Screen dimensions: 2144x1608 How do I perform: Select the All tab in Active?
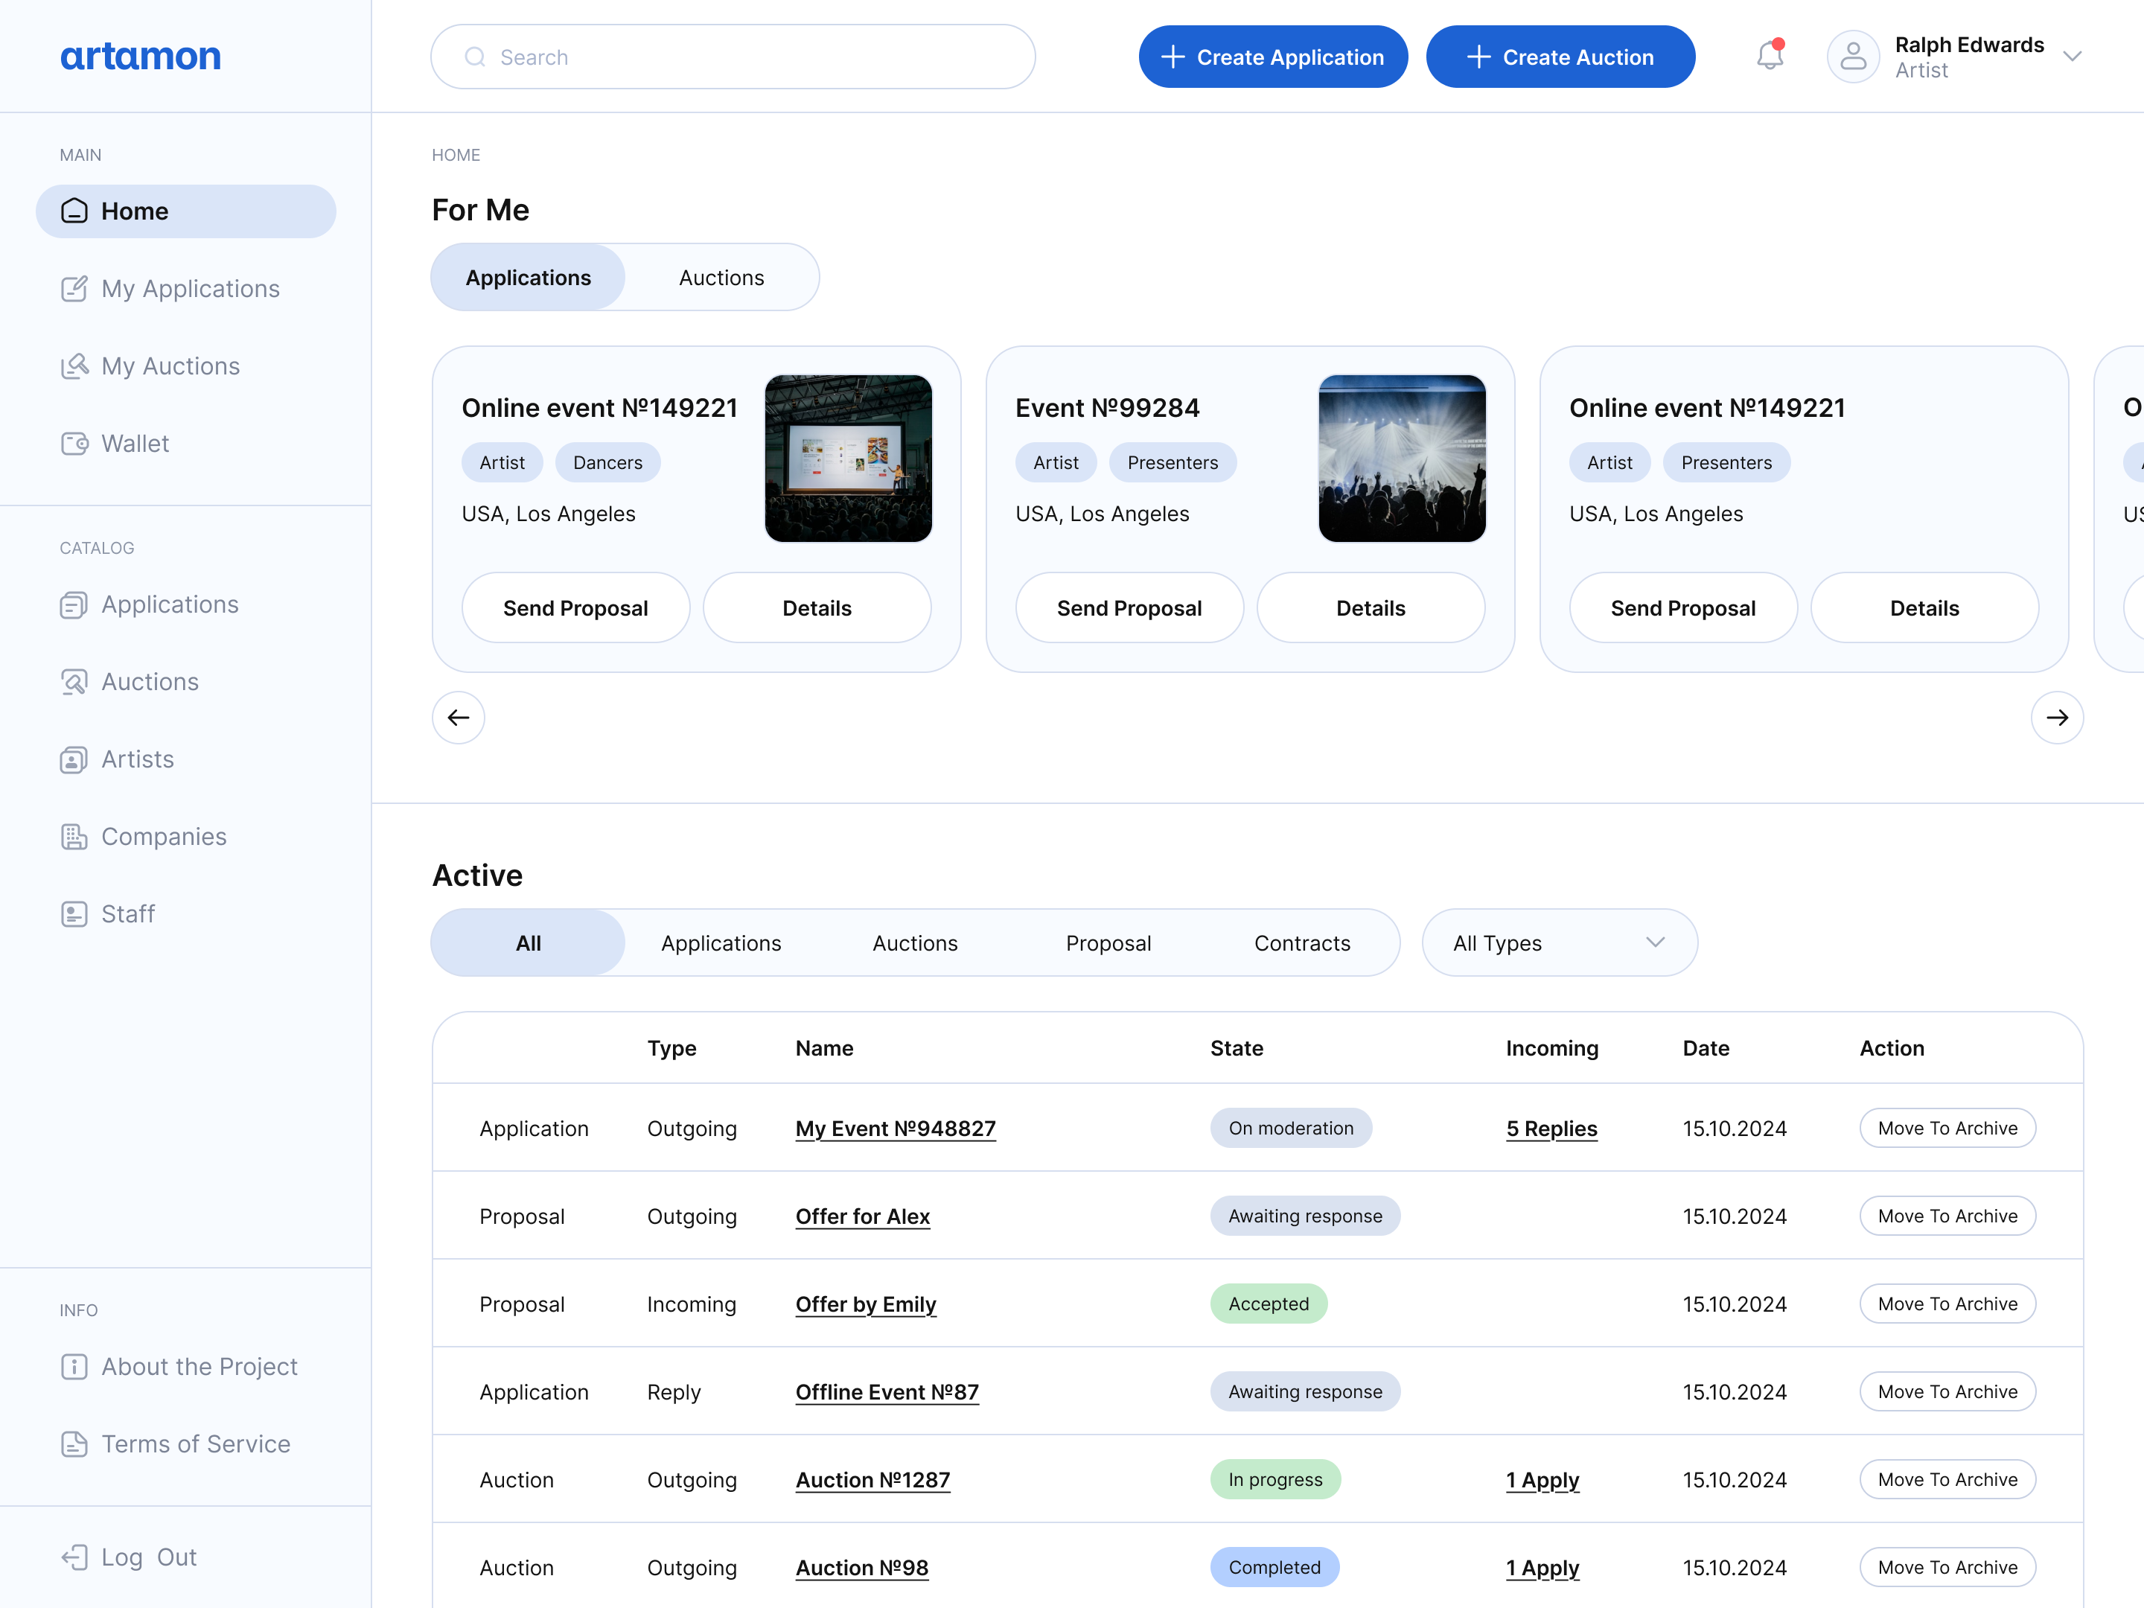point(529,942)
